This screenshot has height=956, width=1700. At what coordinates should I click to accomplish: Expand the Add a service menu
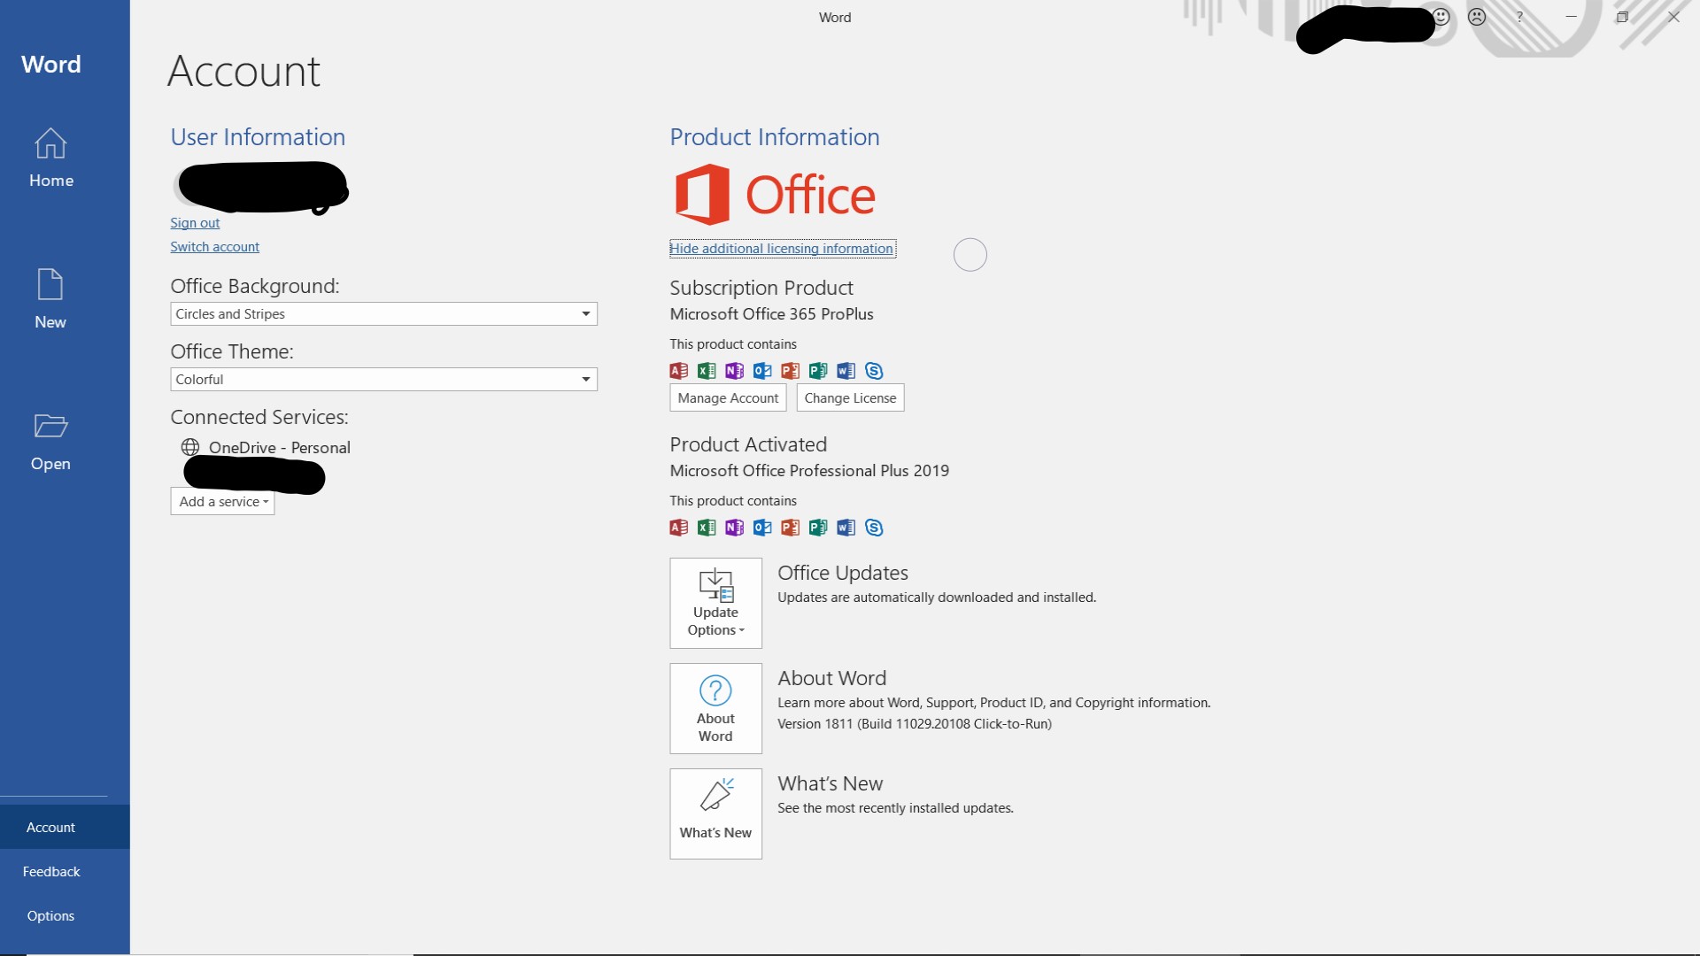pos(223,502)
